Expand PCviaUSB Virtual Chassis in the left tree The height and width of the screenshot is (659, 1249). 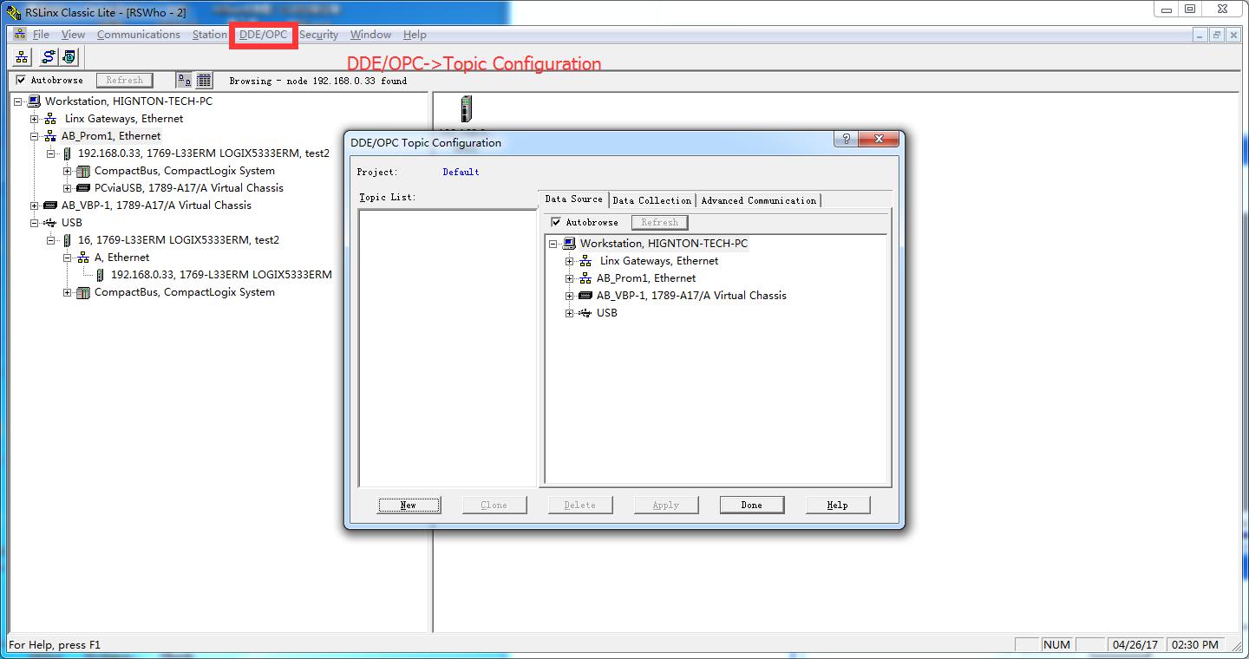click(x=68, y=188)
